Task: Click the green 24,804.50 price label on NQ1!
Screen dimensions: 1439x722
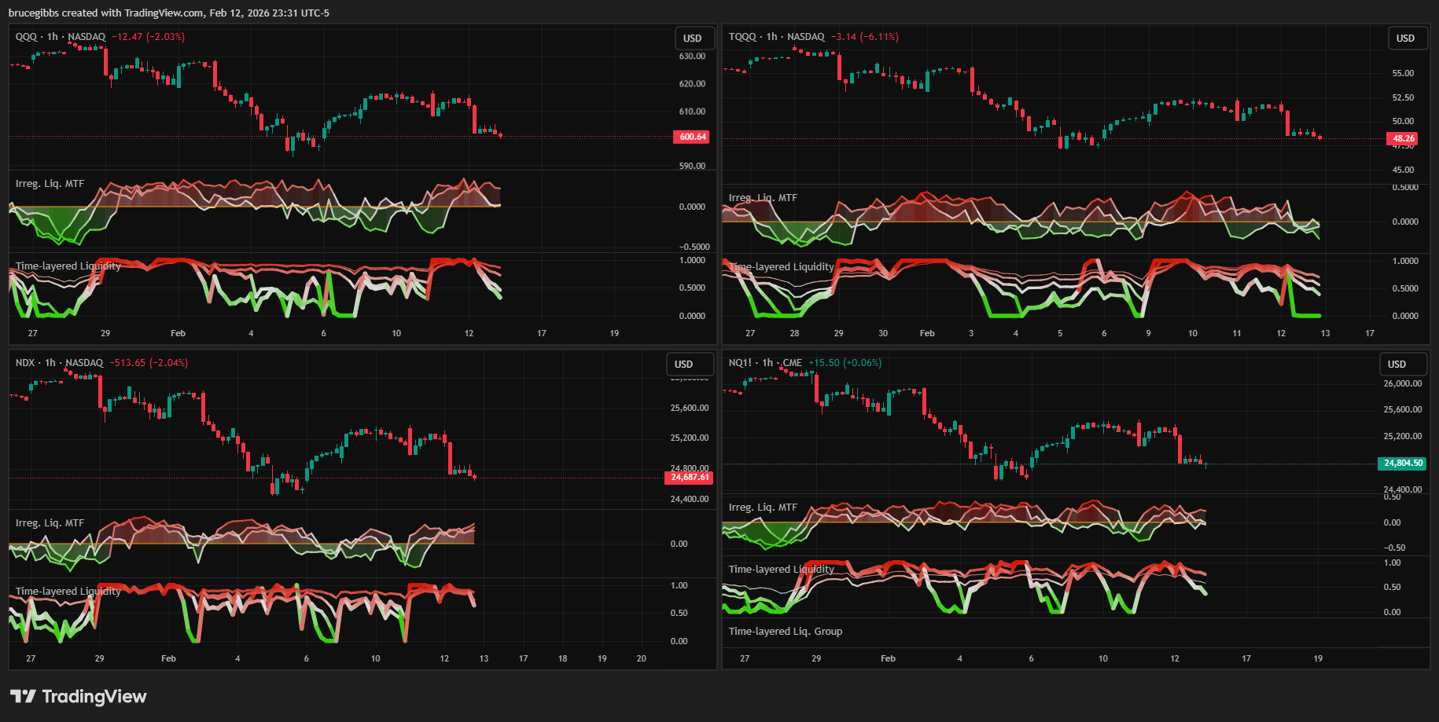Action: pyautogui.click(x=1403, y=464)
